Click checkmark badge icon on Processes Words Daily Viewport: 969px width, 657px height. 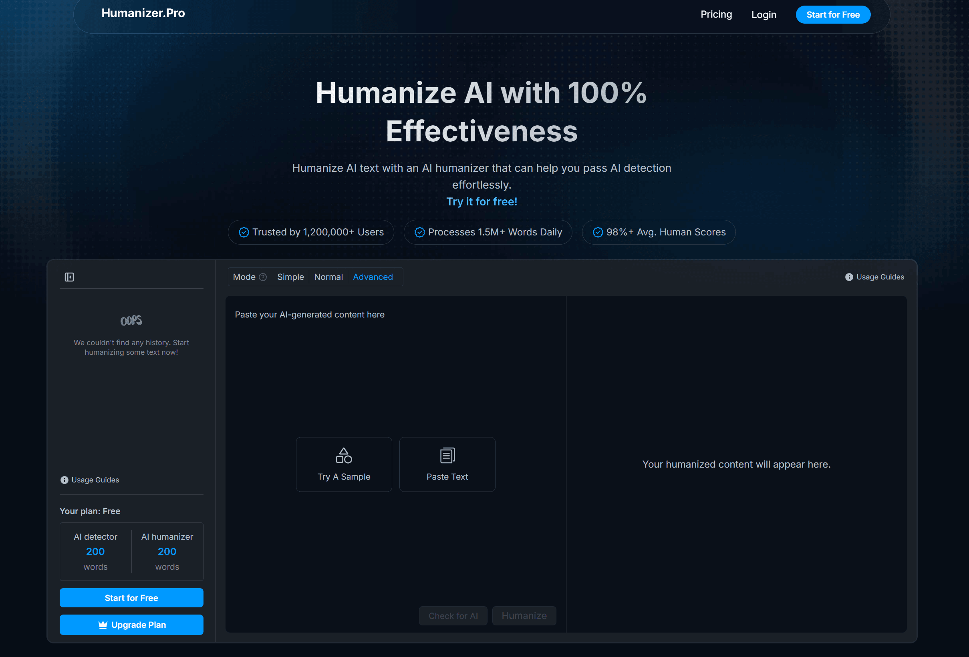(x=419, y=232)
